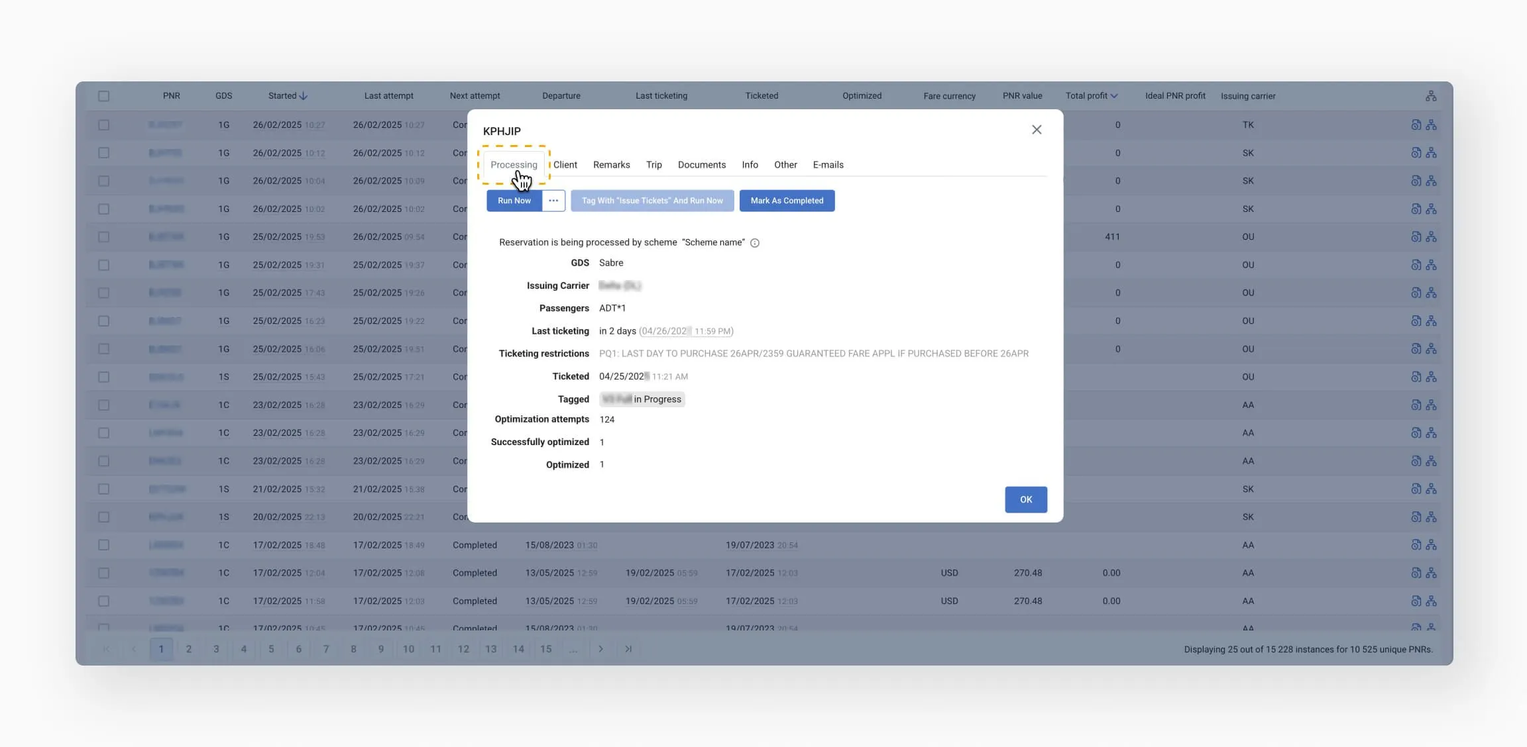The image size is (1527, 747).
Task: Check the row started 26/02/2025 10:27
Action: (104, 125)
